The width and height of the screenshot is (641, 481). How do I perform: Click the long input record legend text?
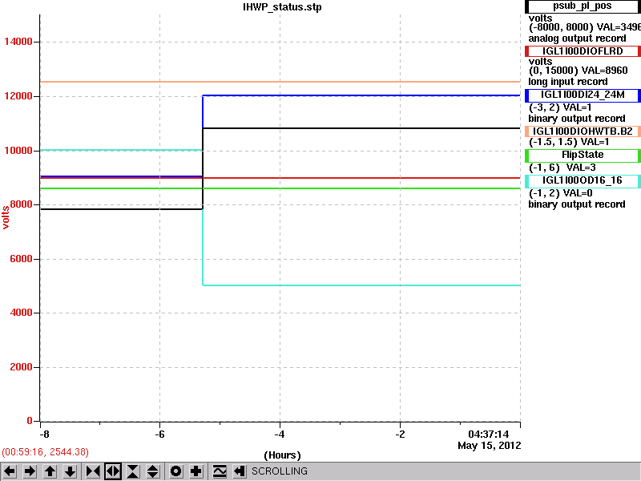pos(568,82)
